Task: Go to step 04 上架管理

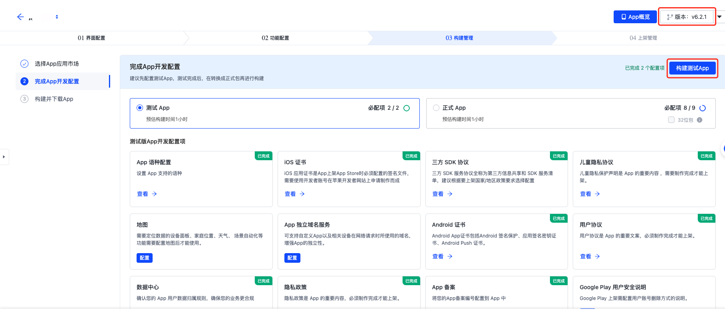Action: coord(643,38)
